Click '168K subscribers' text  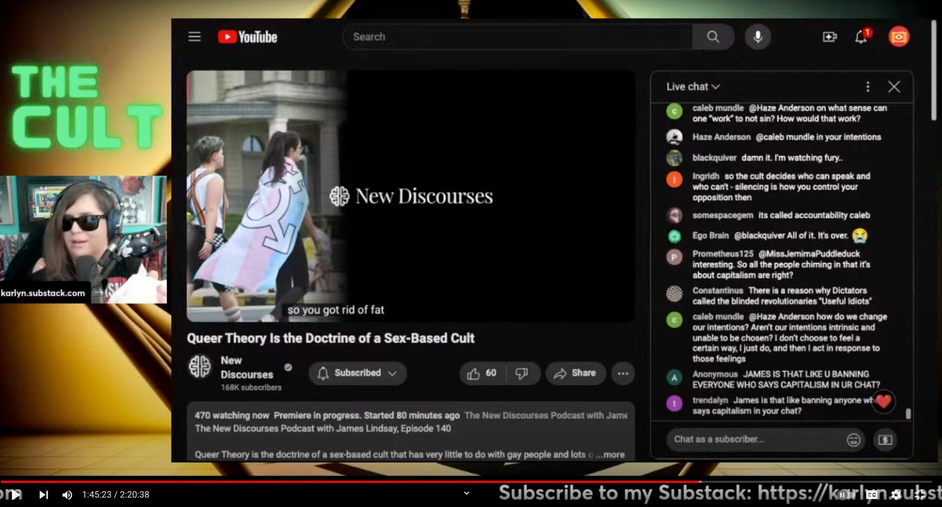coord(251,388)
